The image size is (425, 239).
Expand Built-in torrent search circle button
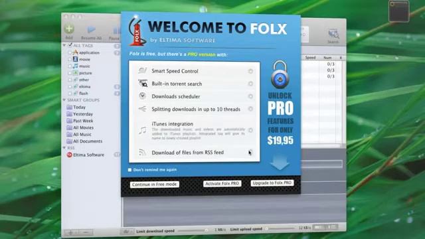click(x=250, y=84)
